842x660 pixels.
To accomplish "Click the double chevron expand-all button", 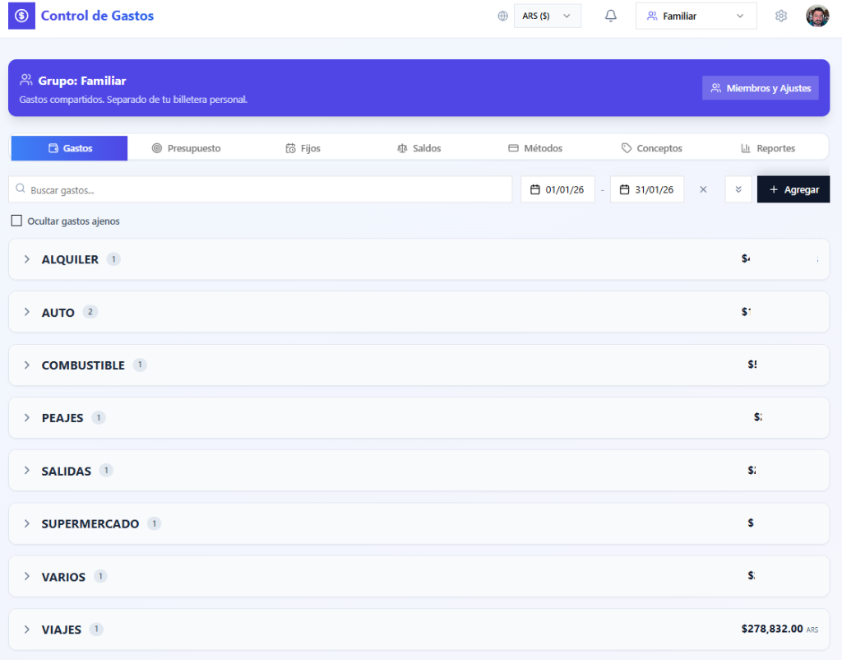I will 738,189.
